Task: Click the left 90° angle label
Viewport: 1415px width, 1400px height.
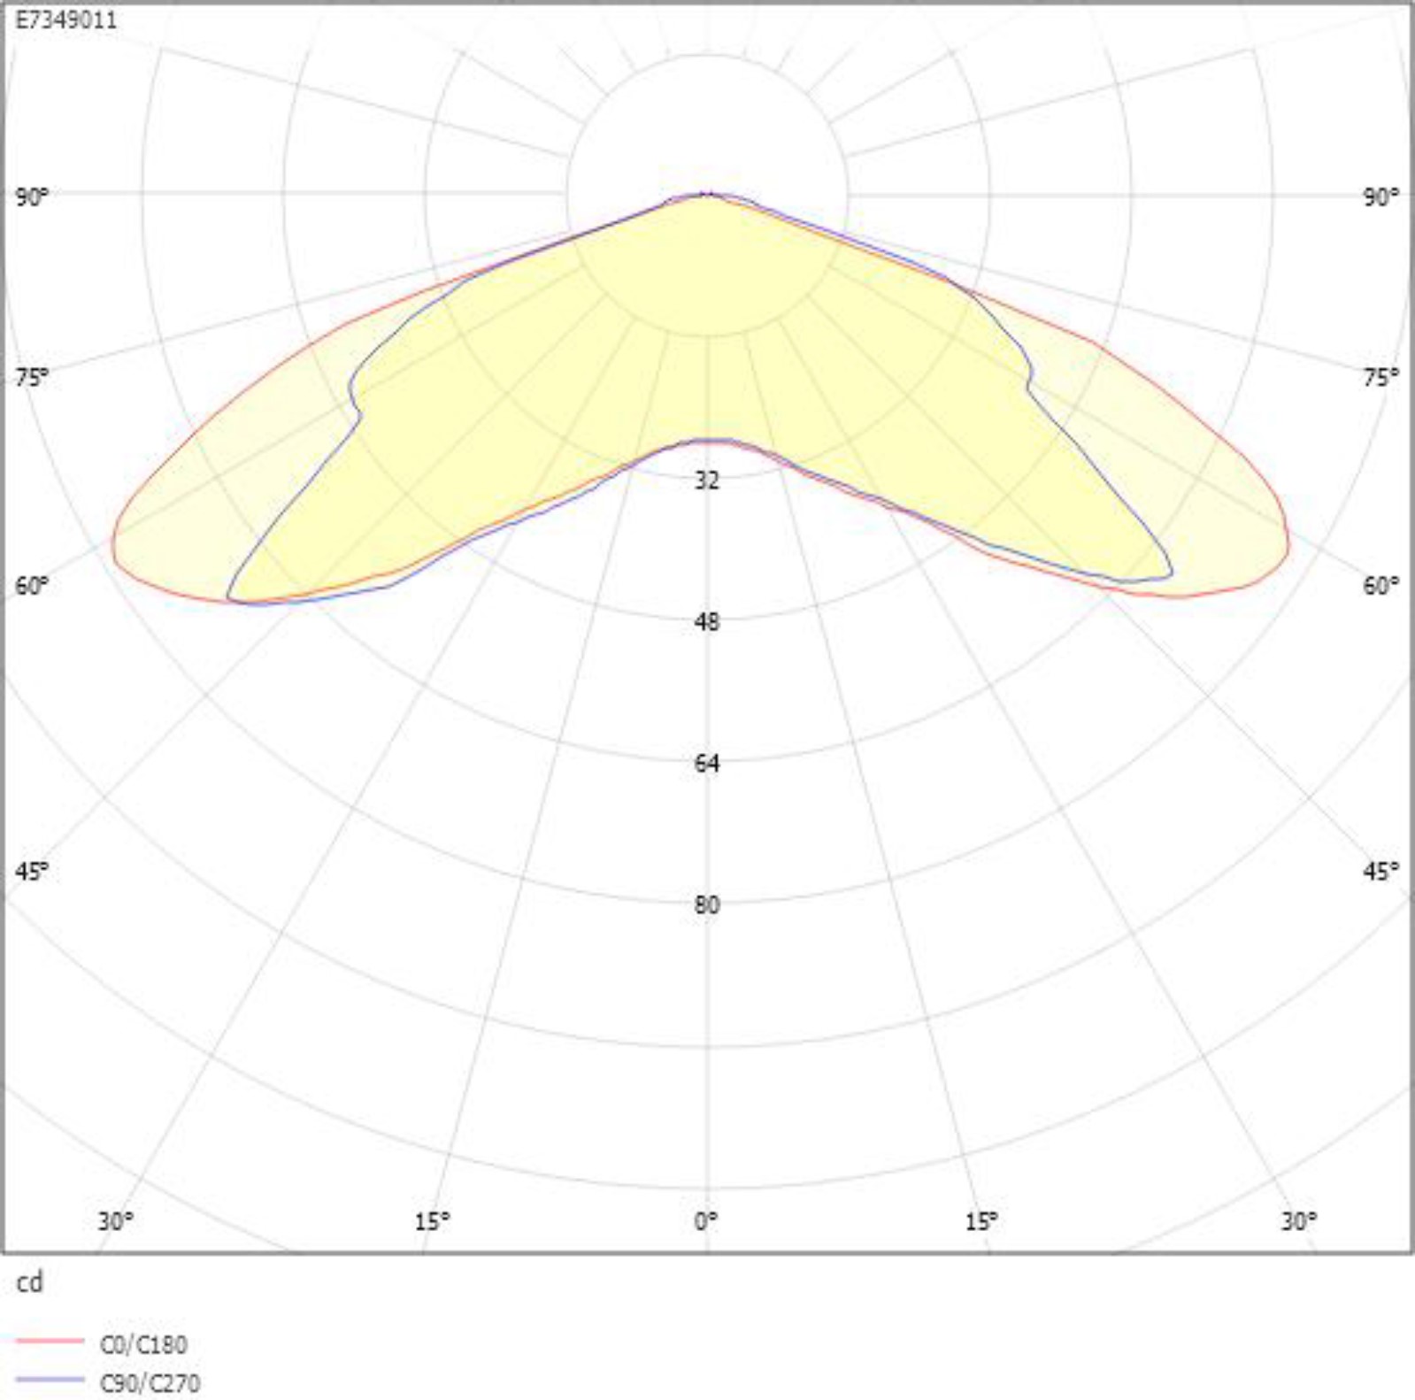Action: pos(32,197)
